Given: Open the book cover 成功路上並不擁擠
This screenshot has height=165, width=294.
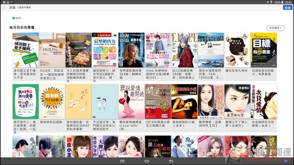Looking at the screenshot, I should [26, 50].
